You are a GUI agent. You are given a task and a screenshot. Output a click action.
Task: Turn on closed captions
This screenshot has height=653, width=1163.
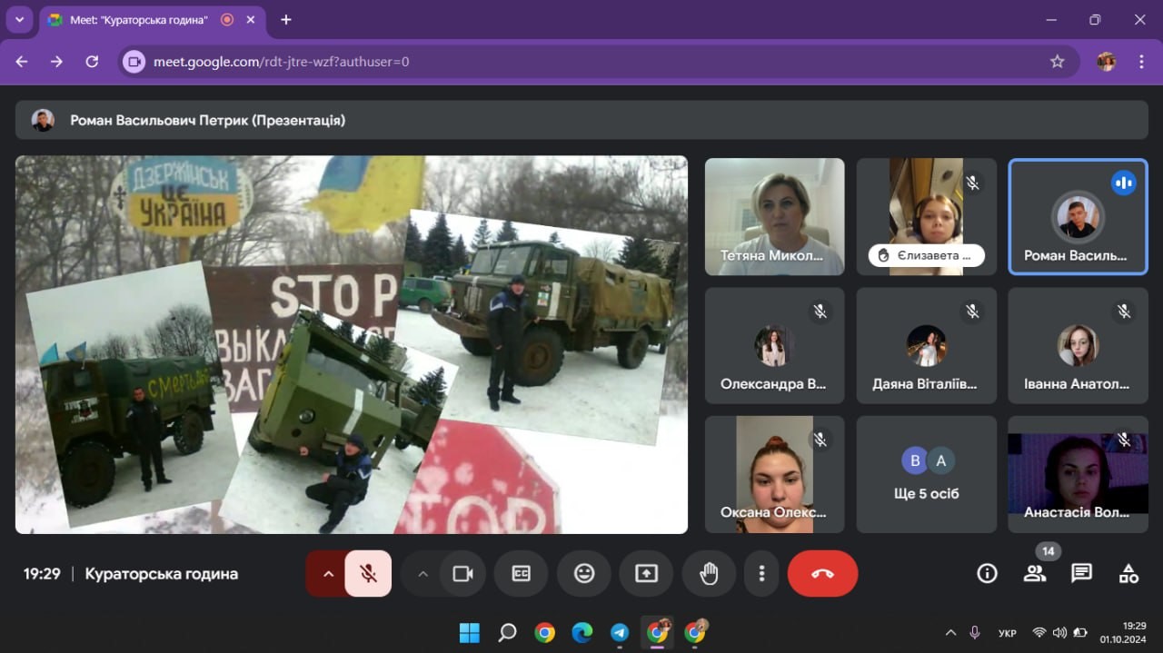coord(522,574)
